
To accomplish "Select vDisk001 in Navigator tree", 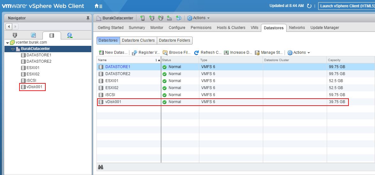I will point(34,87).
